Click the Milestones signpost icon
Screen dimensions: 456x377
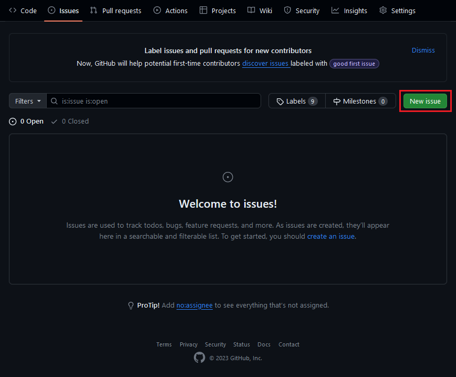point(337,101)
